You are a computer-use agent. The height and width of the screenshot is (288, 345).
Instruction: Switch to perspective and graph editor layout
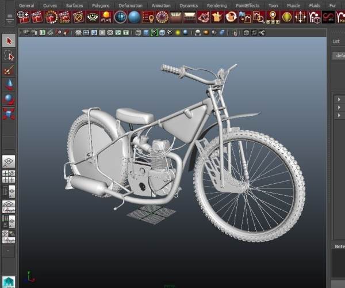coord(9,207)
